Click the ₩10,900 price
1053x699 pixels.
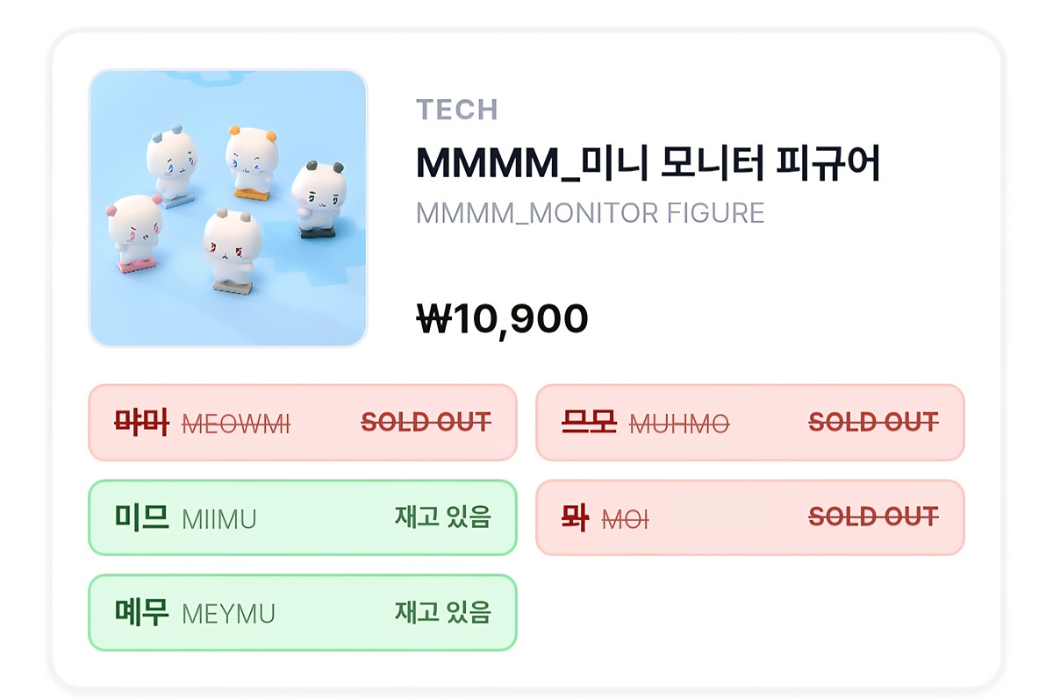[502, 319]
